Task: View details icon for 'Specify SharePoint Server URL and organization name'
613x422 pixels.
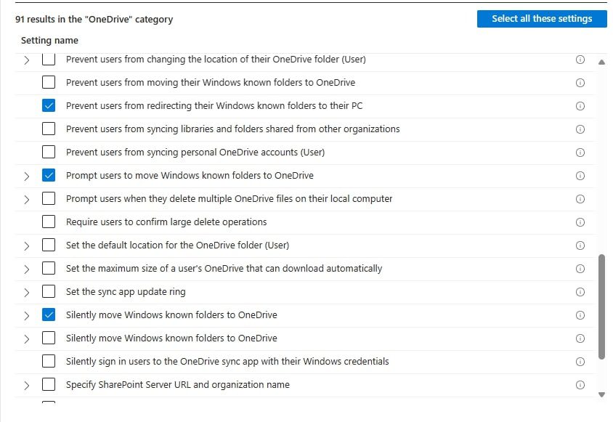Action: 580,384
